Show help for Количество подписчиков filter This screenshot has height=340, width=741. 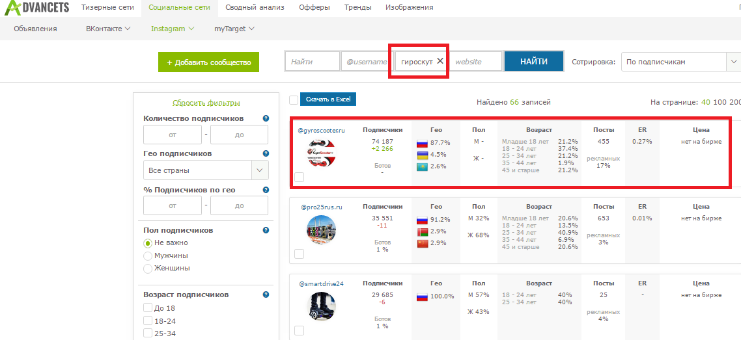coord(266,118)
